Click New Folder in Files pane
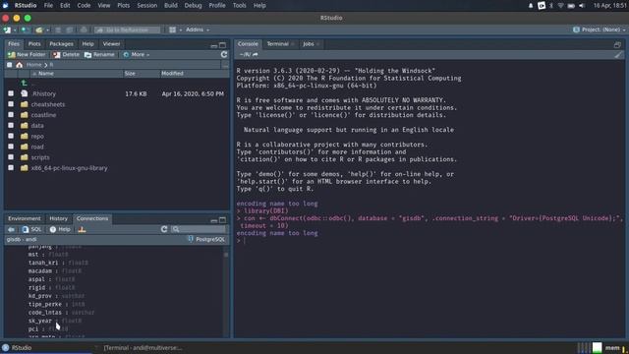The width and height of the screenshot is (629, 354). [27, 55]
